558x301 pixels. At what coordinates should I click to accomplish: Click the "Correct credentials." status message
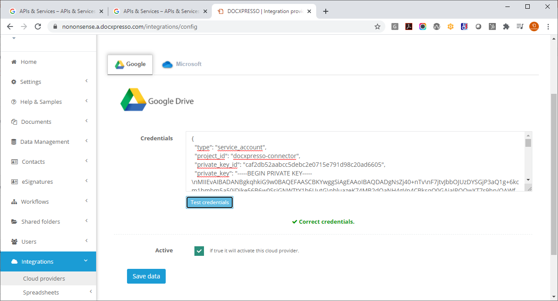[323, 222]
